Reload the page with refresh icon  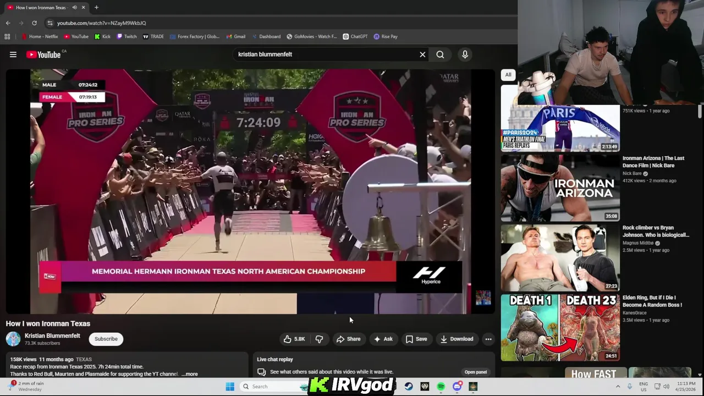34,23
